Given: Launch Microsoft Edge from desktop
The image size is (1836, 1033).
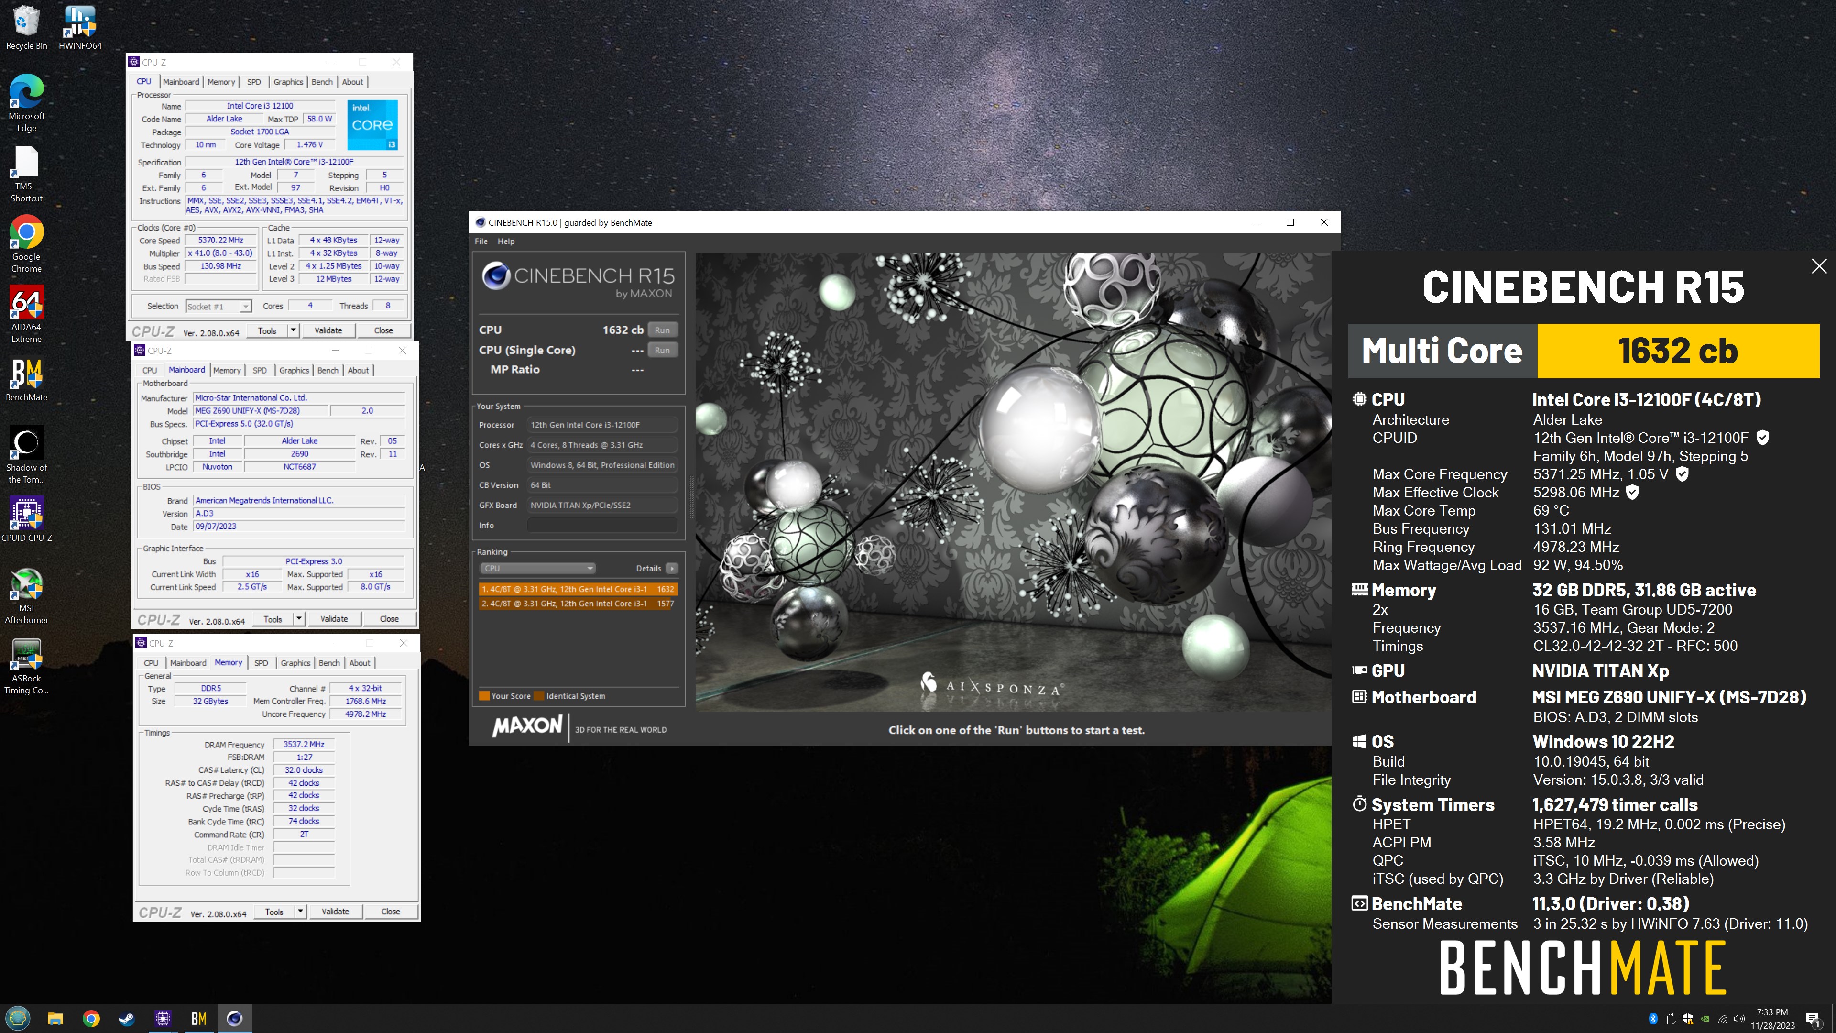Looking at the screenshot, I should coord(26,103).
